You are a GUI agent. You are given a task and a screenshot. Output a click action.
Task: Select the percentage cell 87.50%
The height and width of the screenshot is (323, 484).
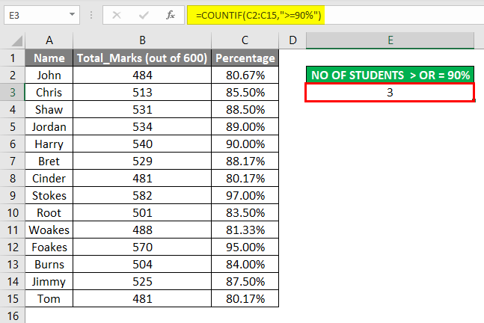[245, 281]
